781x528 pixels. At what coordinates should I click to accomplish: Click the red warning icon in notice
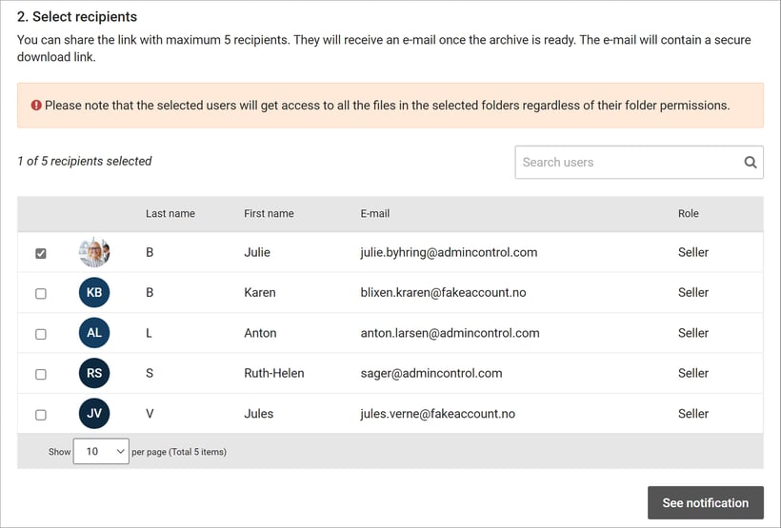[36, 106]
